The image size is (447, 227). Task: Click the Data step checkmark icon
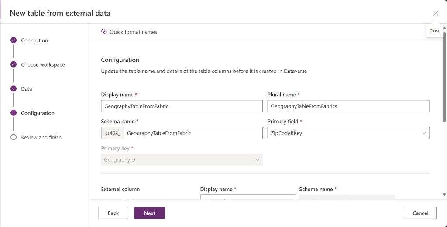click(13, 89)
